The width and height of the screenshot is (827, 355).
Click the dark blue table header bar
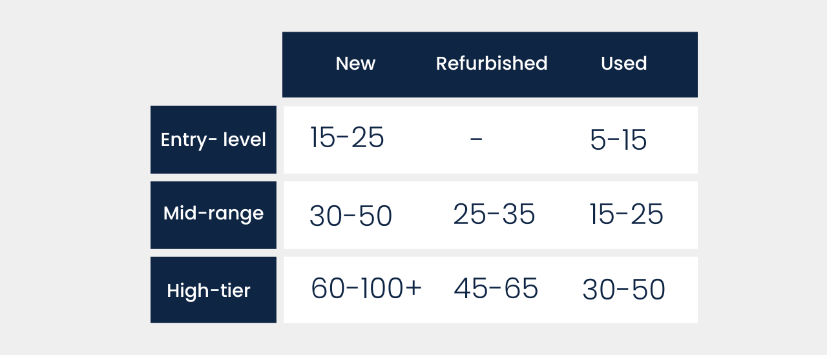(x=490, y=65)
